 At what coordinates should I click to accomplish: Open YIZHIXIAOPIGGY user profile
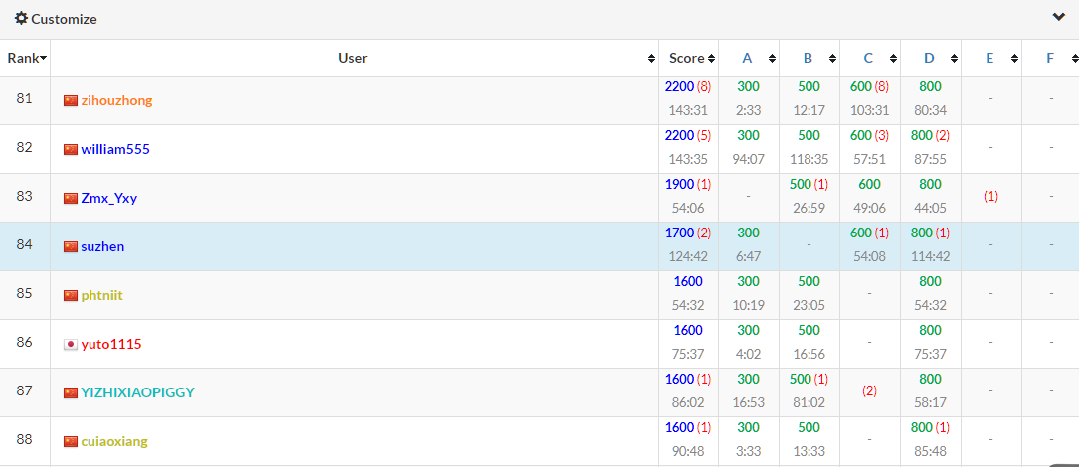(x=137, y=392)
